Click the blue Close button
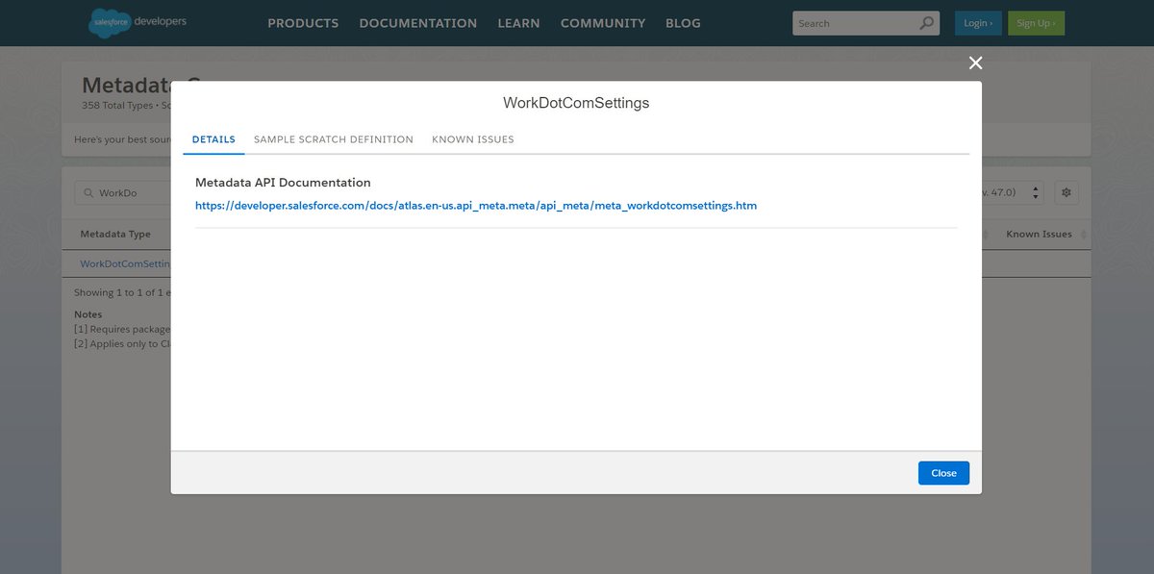The height and width of the screenshot is (574, 1154). click(943, 473)
